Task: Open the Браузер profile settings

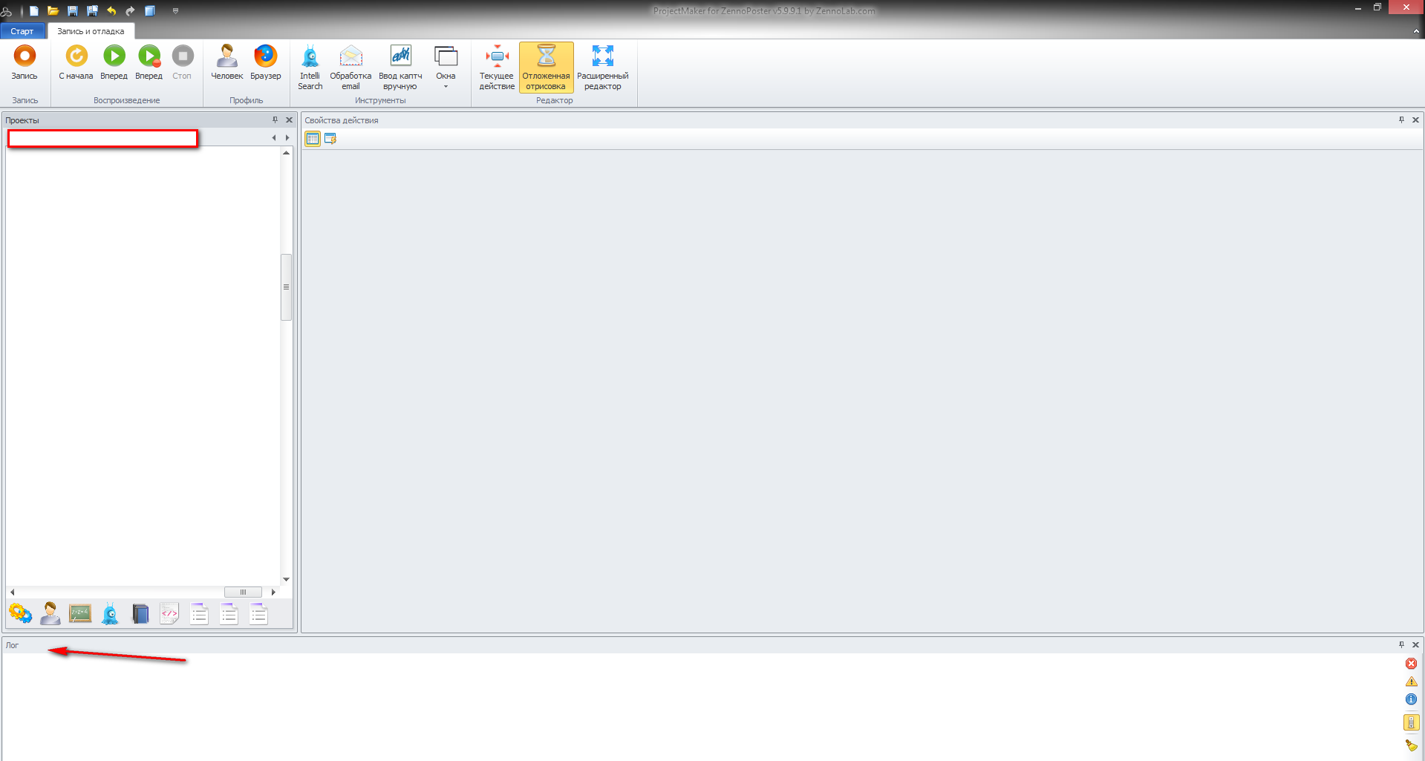Action: pos(265,64)
